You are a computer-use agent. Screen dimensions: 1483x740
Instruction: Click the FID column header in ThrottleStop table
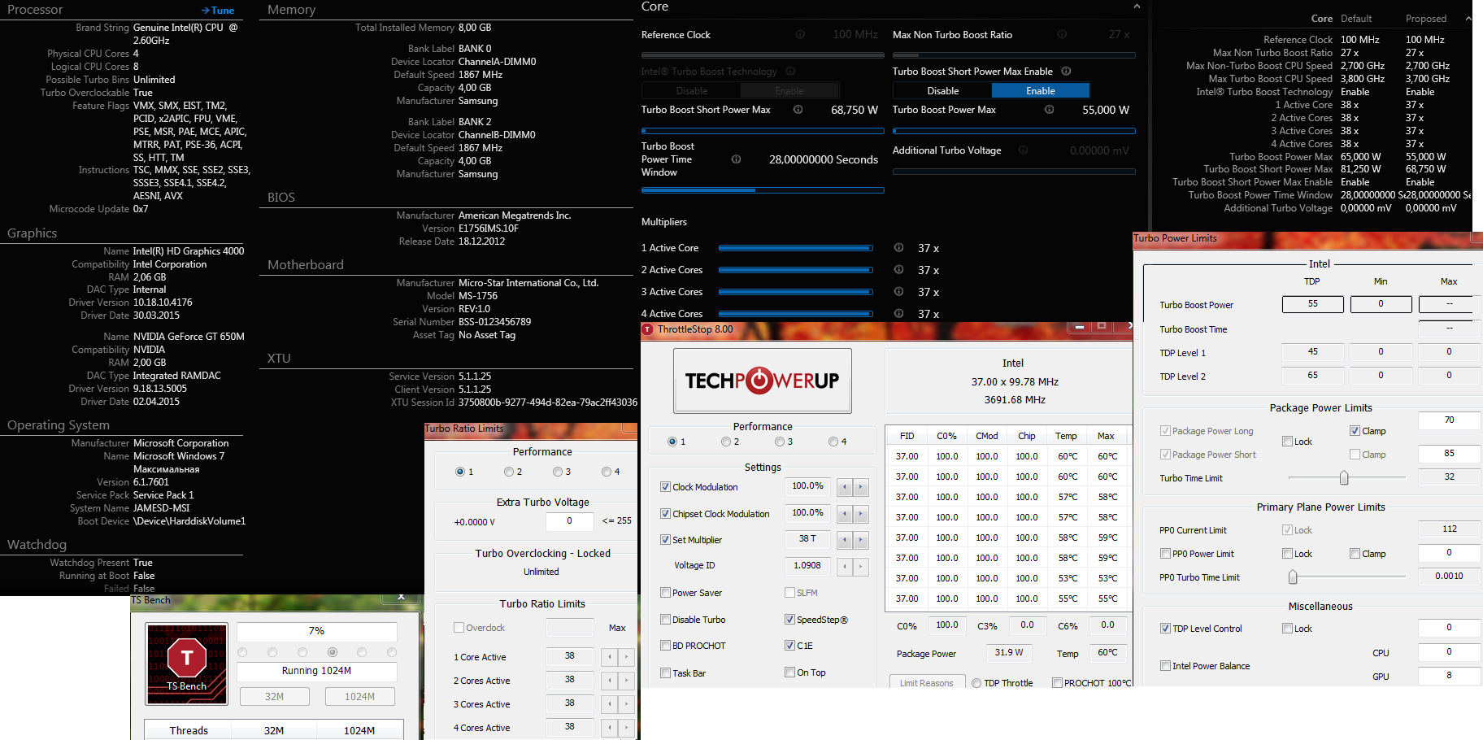pos(907,436)
